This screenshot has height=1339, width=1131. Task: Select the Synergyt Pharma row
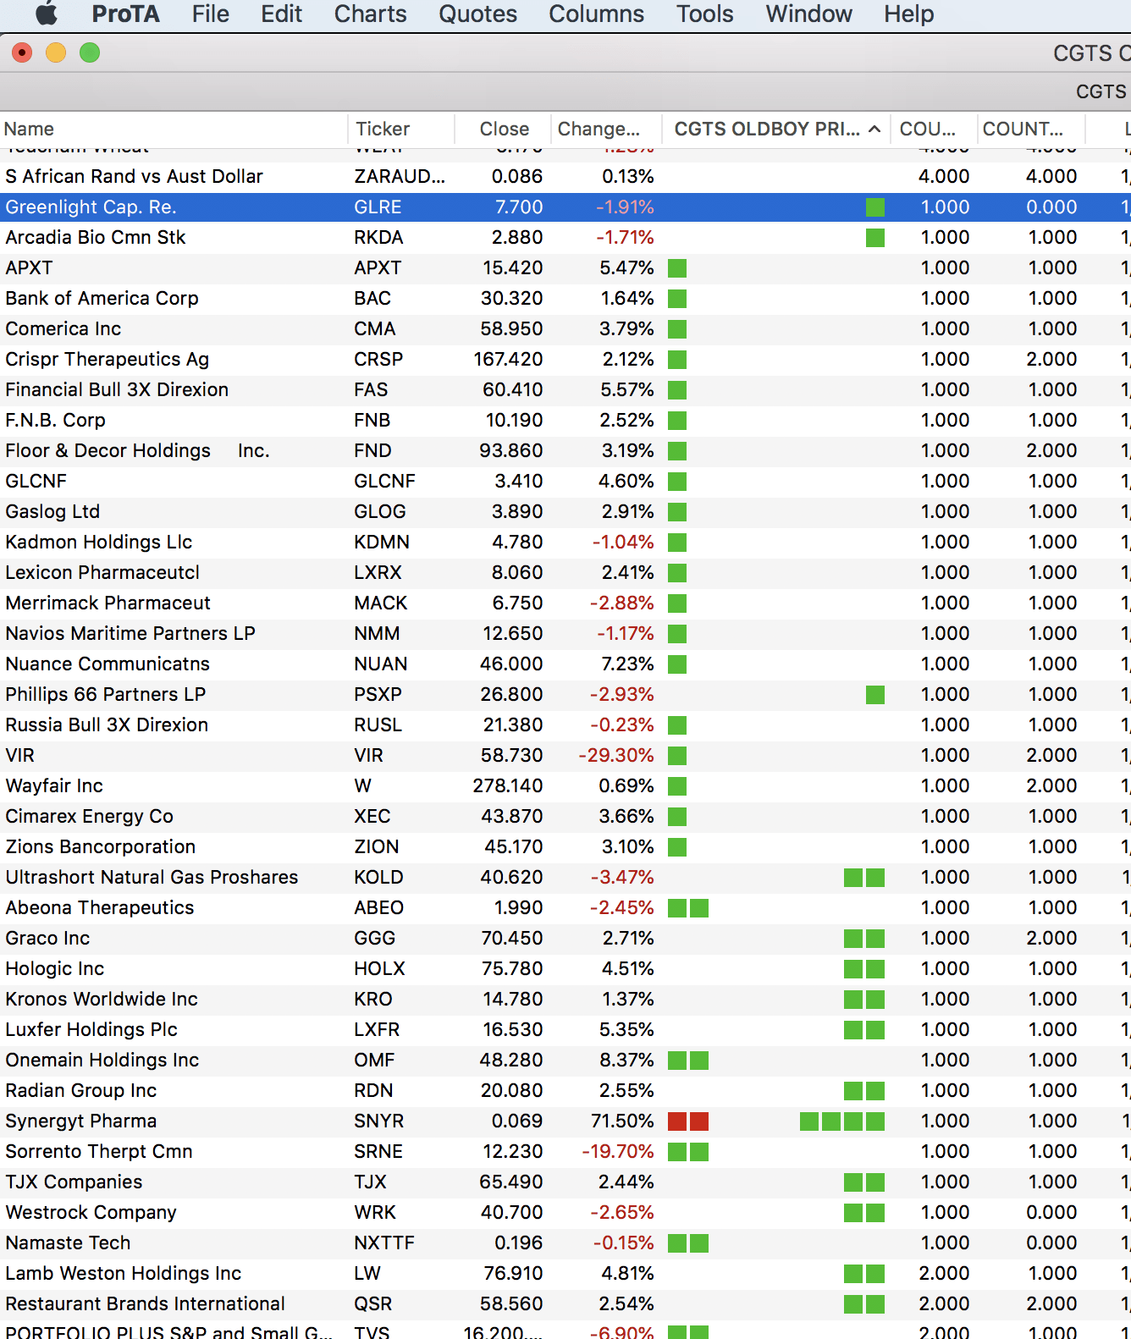(565, 1121)
